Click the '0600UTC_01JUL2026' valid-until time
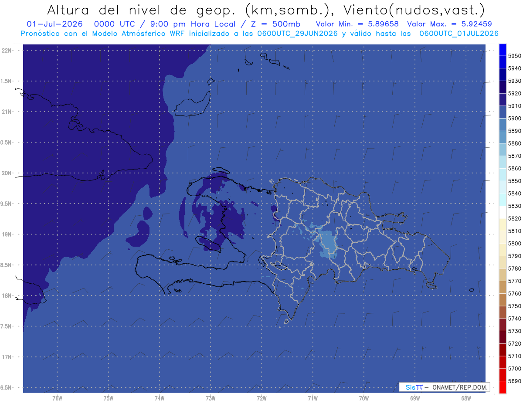Image resolution: width=523 pixels, height=404 pixels. (459, 34)
